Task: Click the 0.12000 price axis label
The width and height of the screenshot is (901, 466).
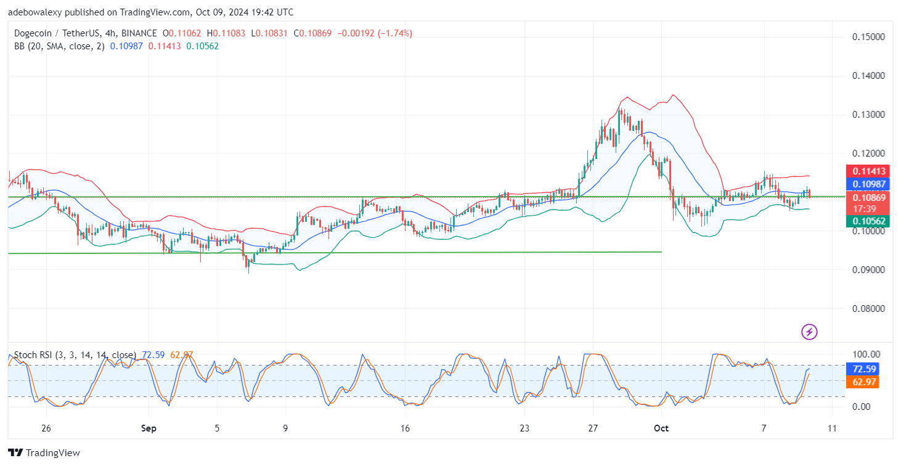Action: (869, 153)
